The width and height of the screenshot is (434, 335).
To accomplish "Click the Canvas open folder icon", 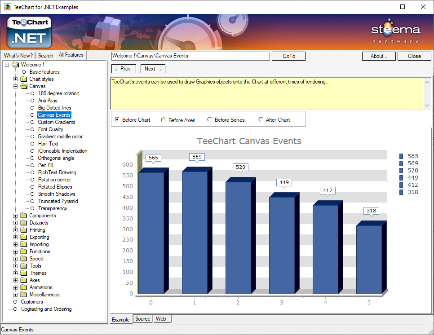I will click(24, 86).
